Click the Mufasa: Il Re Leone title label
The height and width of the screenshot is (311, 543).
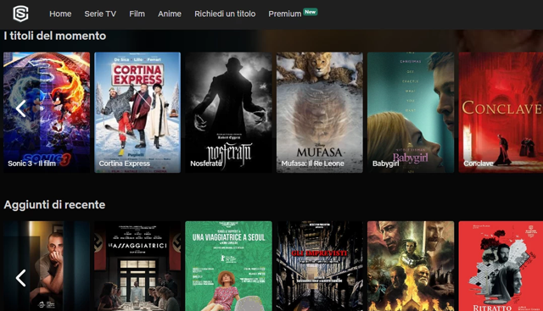click(x=313, y=164)
